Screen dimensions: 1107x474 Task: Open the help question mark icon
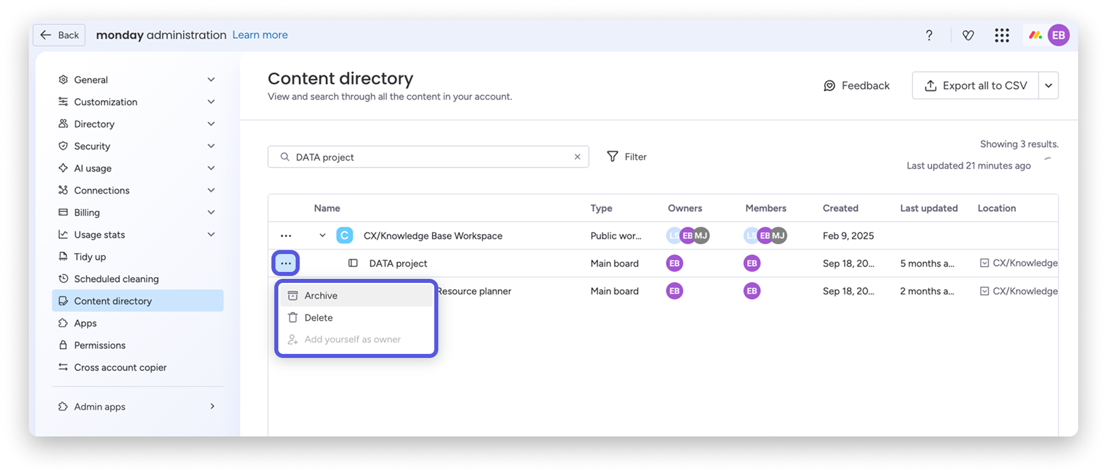click(x=929, y=35)
